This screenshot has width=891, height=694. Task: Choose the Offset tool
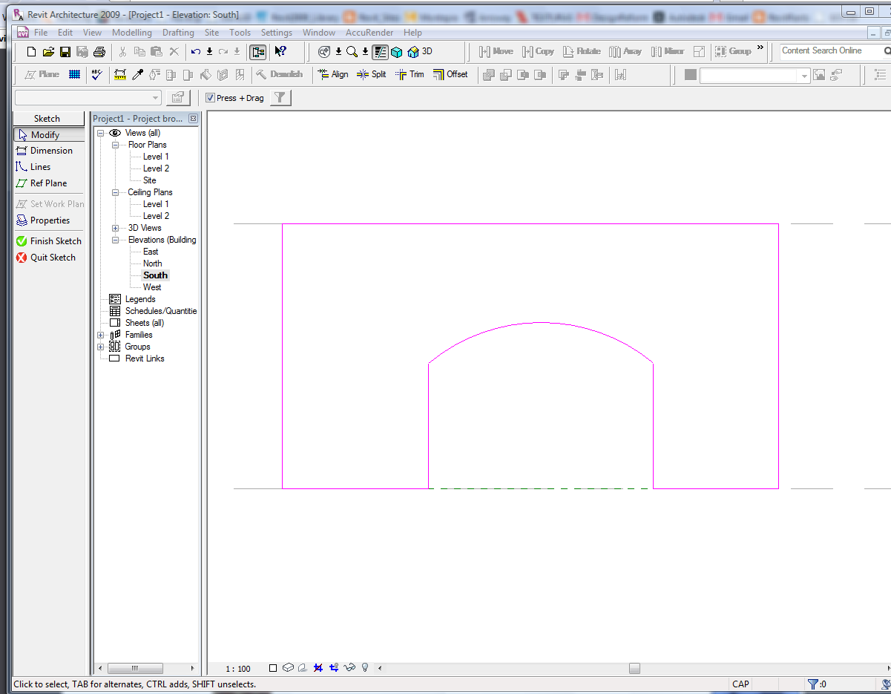tap(451, 74)
